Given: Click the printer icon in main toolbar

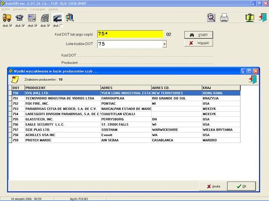Looking at the screenshot, I should [224, 18].
